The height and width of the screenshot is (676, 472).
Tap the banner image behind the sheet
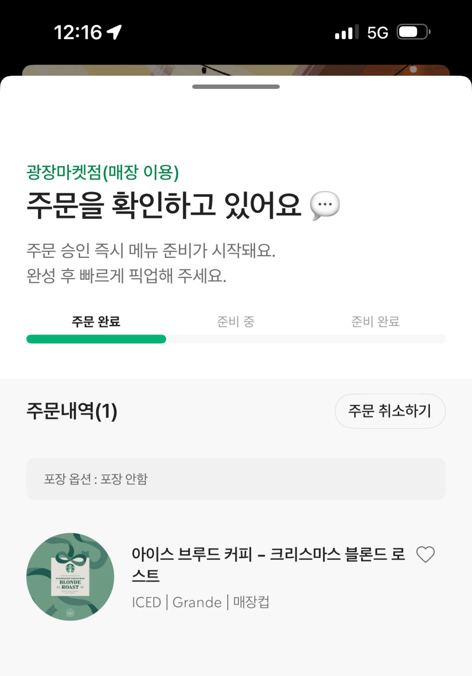(236, 70)
